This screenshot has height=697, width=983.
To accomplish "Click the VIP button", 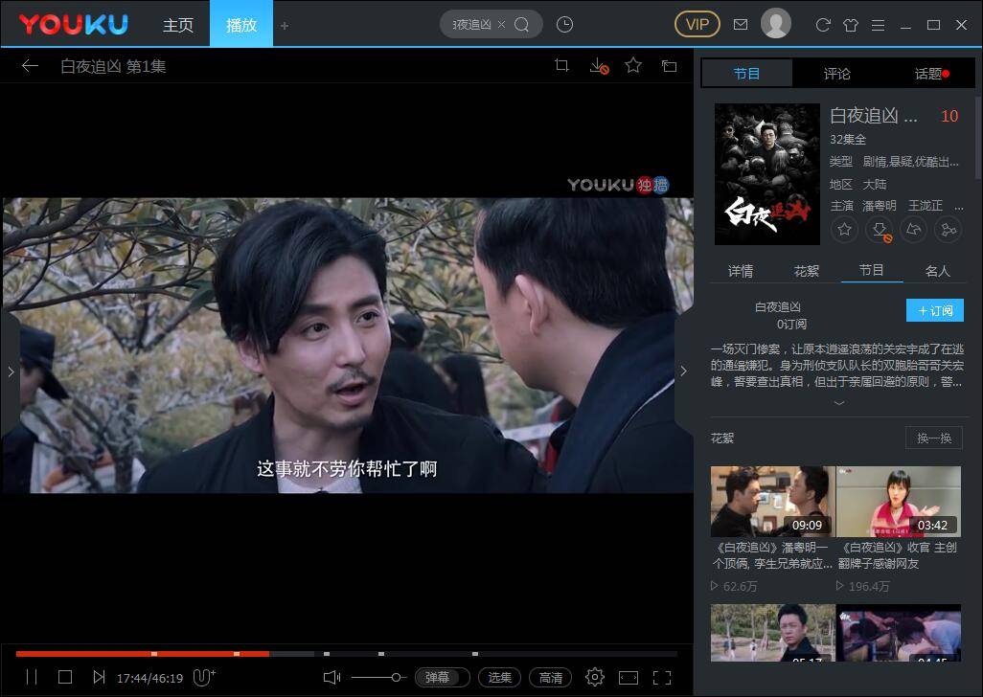I will click(697, 25).
